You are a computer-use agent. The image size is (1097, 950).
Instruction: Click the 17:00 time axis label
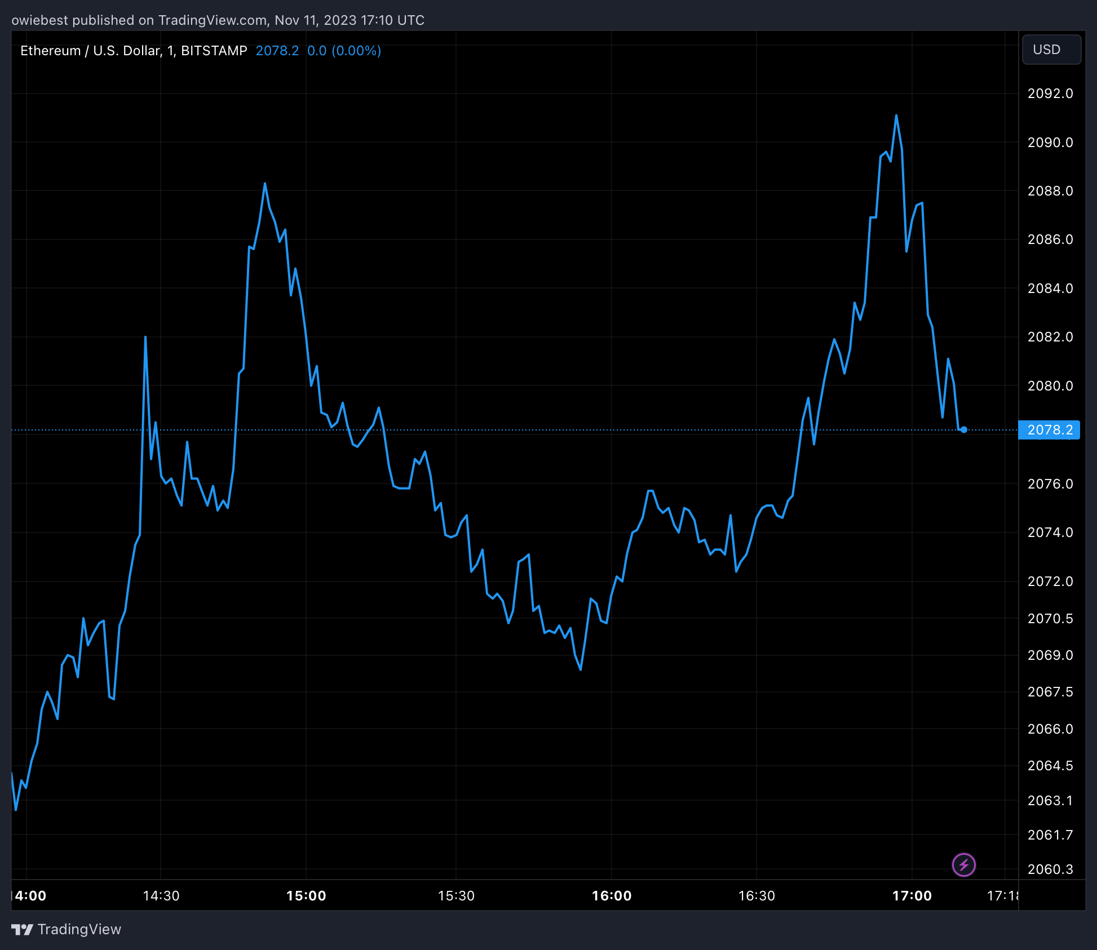tap(912, 895)
